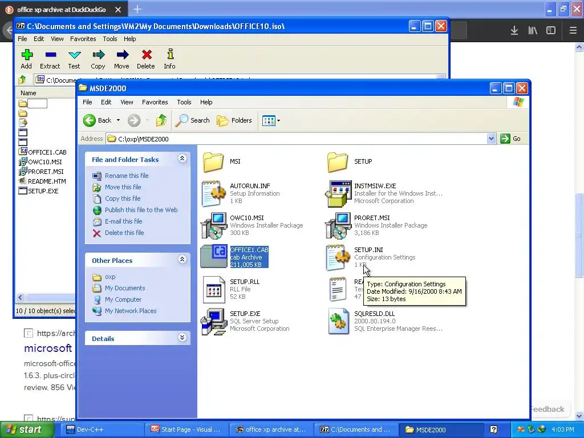Select SETUP.EXE SQL Server Setup icon

(214, 322)
